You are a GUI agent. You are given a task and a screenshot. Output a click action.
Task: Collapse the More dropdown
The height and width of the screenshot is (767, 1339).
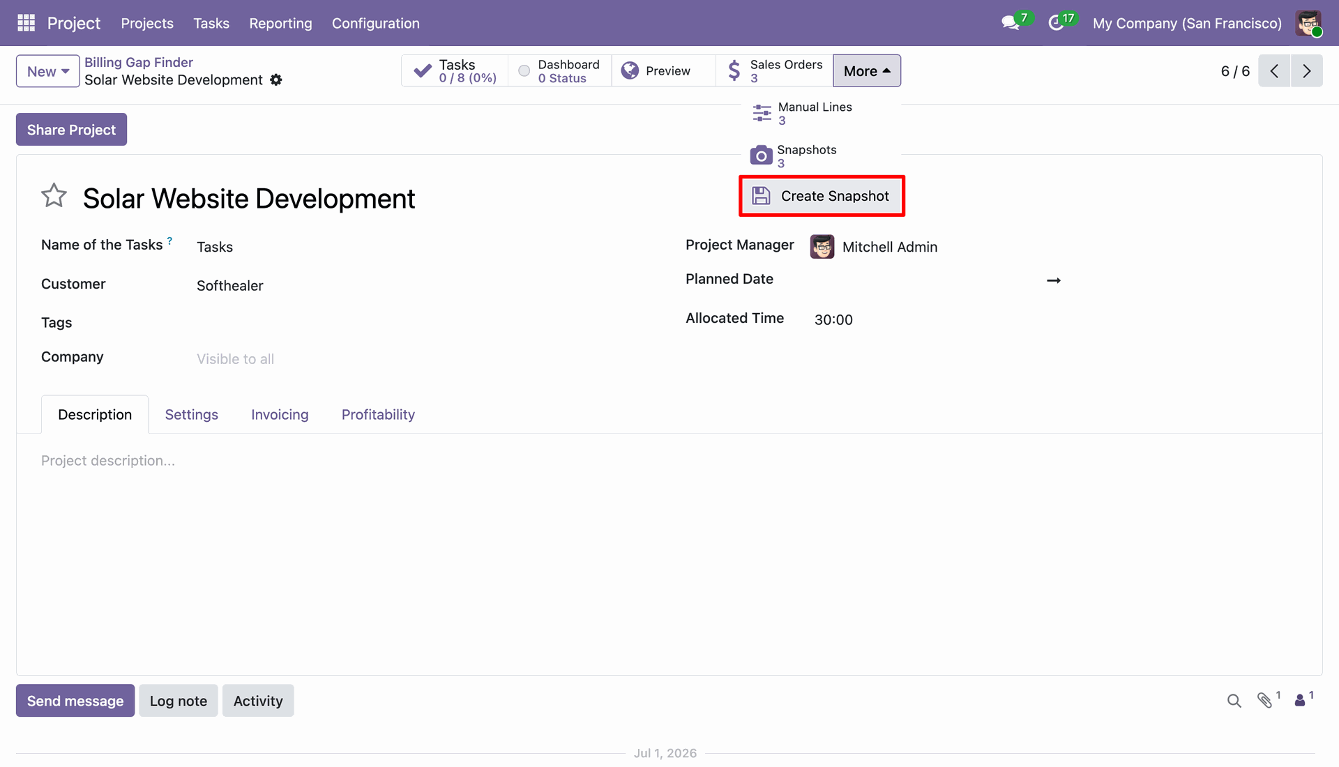867,71
